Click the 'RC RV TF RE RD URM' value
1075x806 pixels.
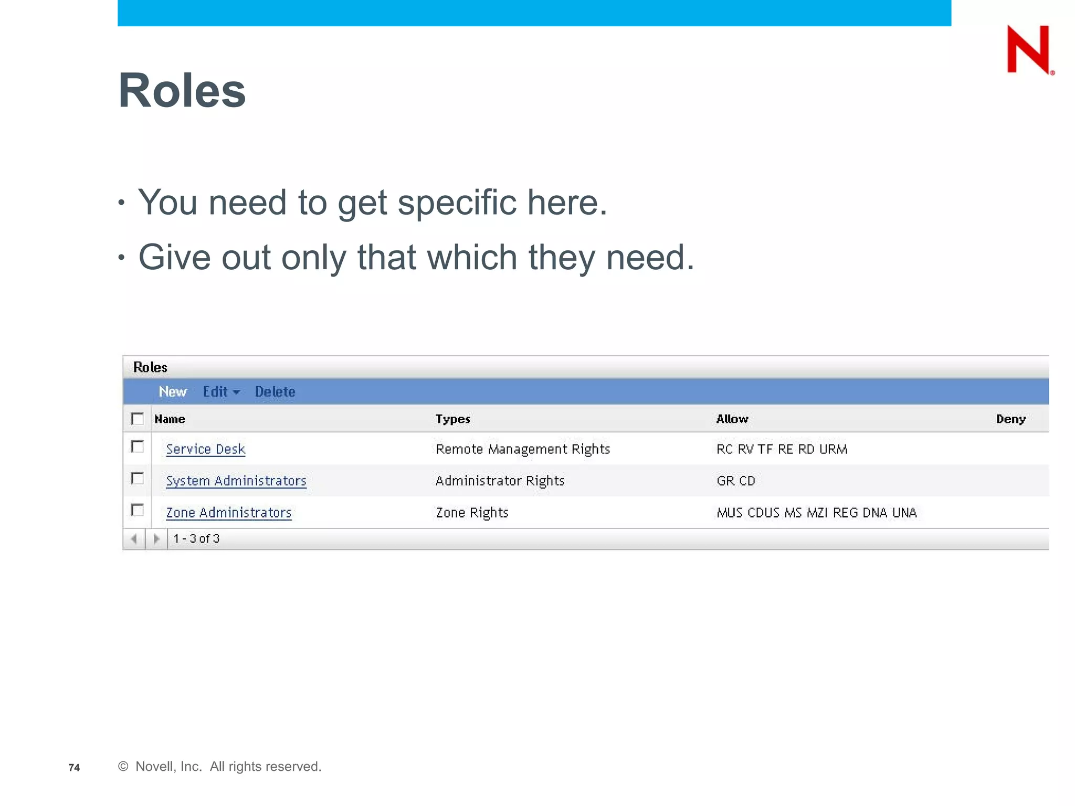coord(782,449)
